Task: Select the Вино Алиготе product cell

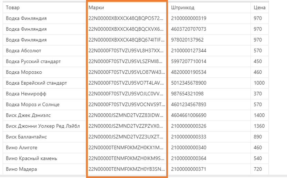Action: (44, 148)
